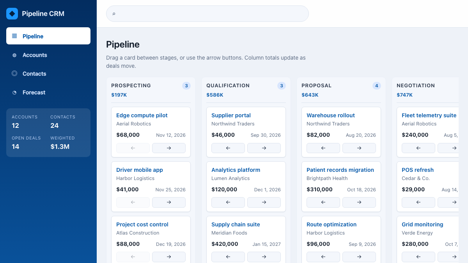This screenshot has width=468, height=263.
Task: Focus the search field at top
Action: pos(207,14)
